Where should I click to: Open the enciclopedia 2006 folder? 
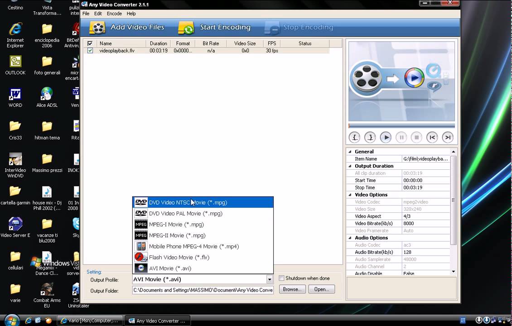coord(47,35)
